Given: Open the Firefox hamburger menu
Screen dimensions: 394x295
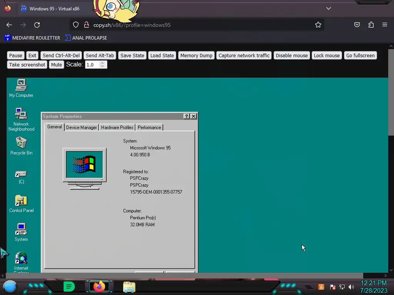Looking at the screenshot, I should pos(385,25).
